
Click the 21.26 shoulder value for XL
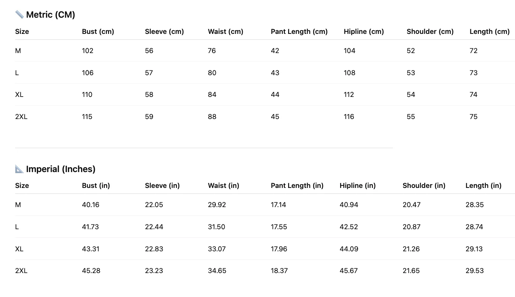(x=411, y=249)
